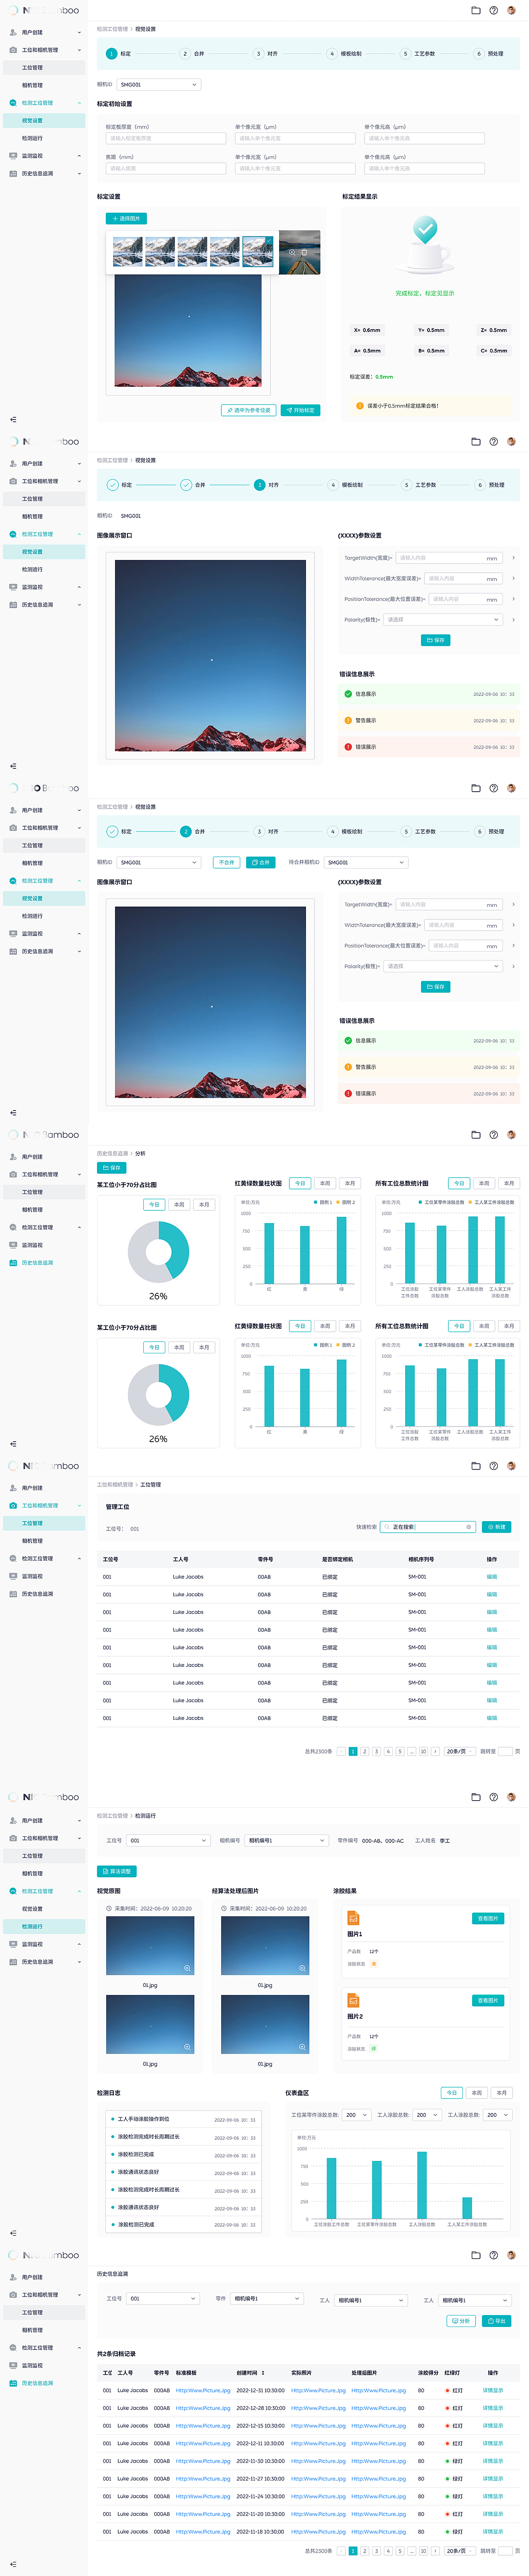Open the 标准模板 link in the 2022-12-31 row
This screenshot has height=2576, width=529.
(203, 2390)
